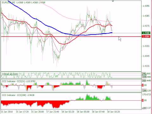Click the 15 Jan 2010 time label

[x=7, y=112]
